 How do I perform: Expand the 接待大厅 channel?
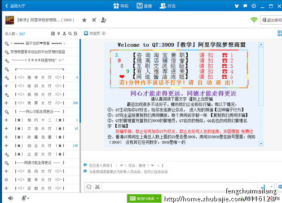[7, 78]
